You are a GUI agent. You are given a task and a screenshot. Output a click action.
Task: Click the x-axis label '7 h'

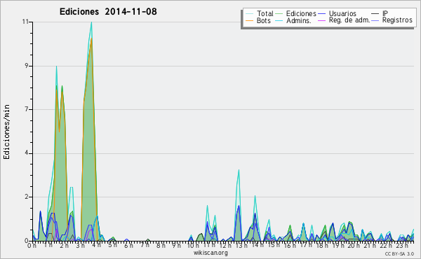point(145,245)
